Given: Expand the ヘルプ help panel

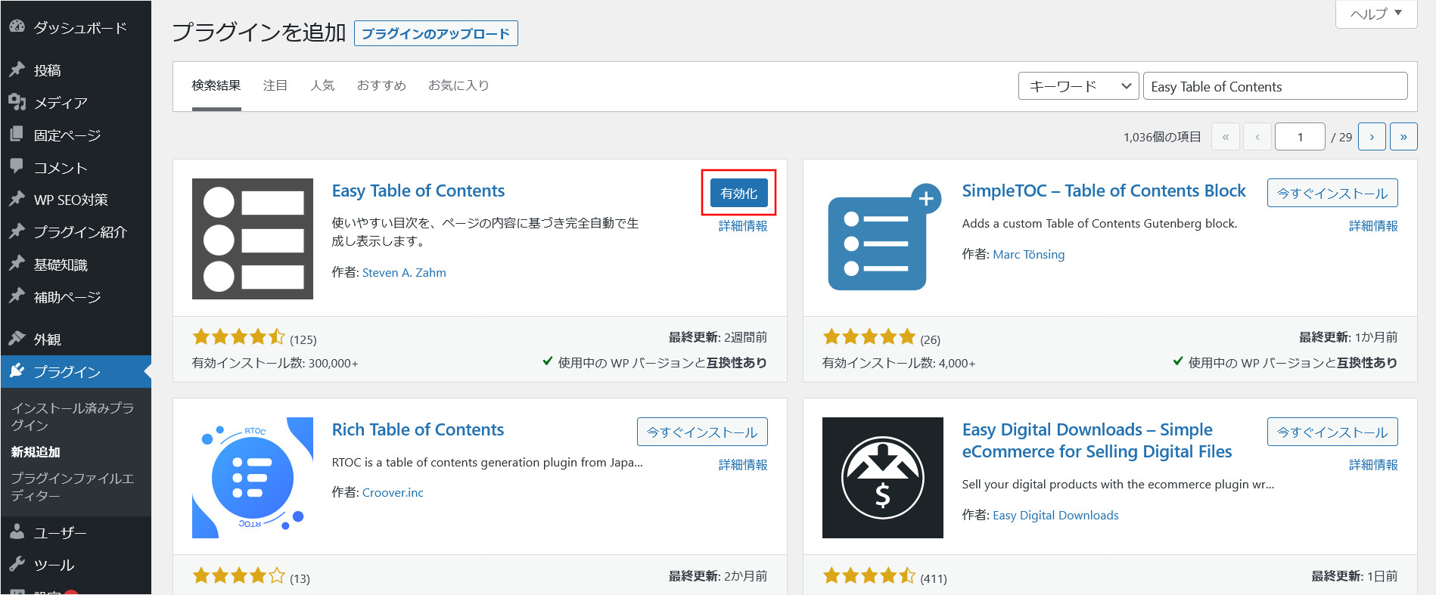Looking at the screenshot, I should [x=1375, y=14].
